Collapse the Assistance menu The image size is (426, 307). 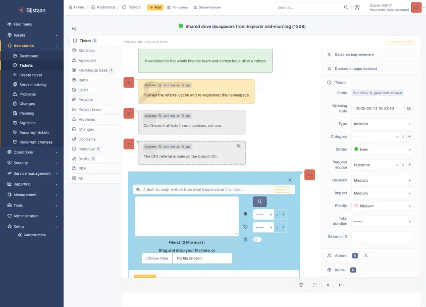[x=32, y=46]
